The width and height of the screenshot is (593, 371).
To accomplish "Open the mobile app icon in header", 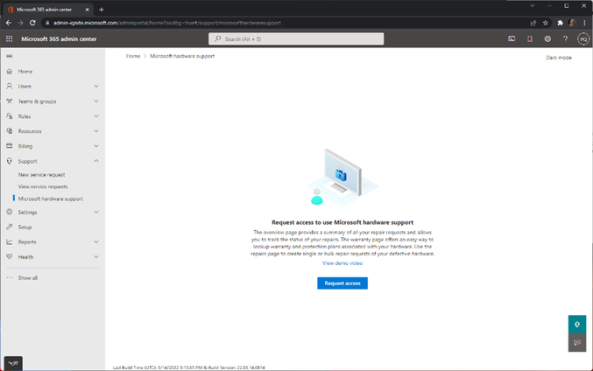I will click(x=529, y=38).
